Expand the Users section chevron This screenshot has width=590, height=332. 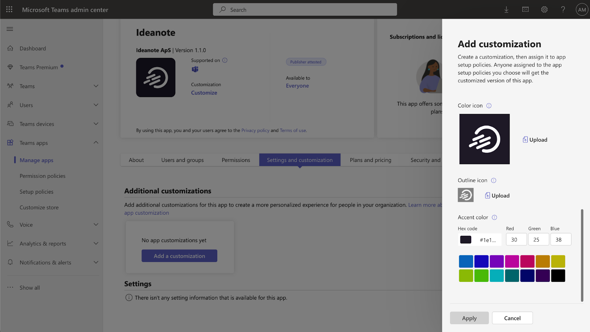click(96, 105)
